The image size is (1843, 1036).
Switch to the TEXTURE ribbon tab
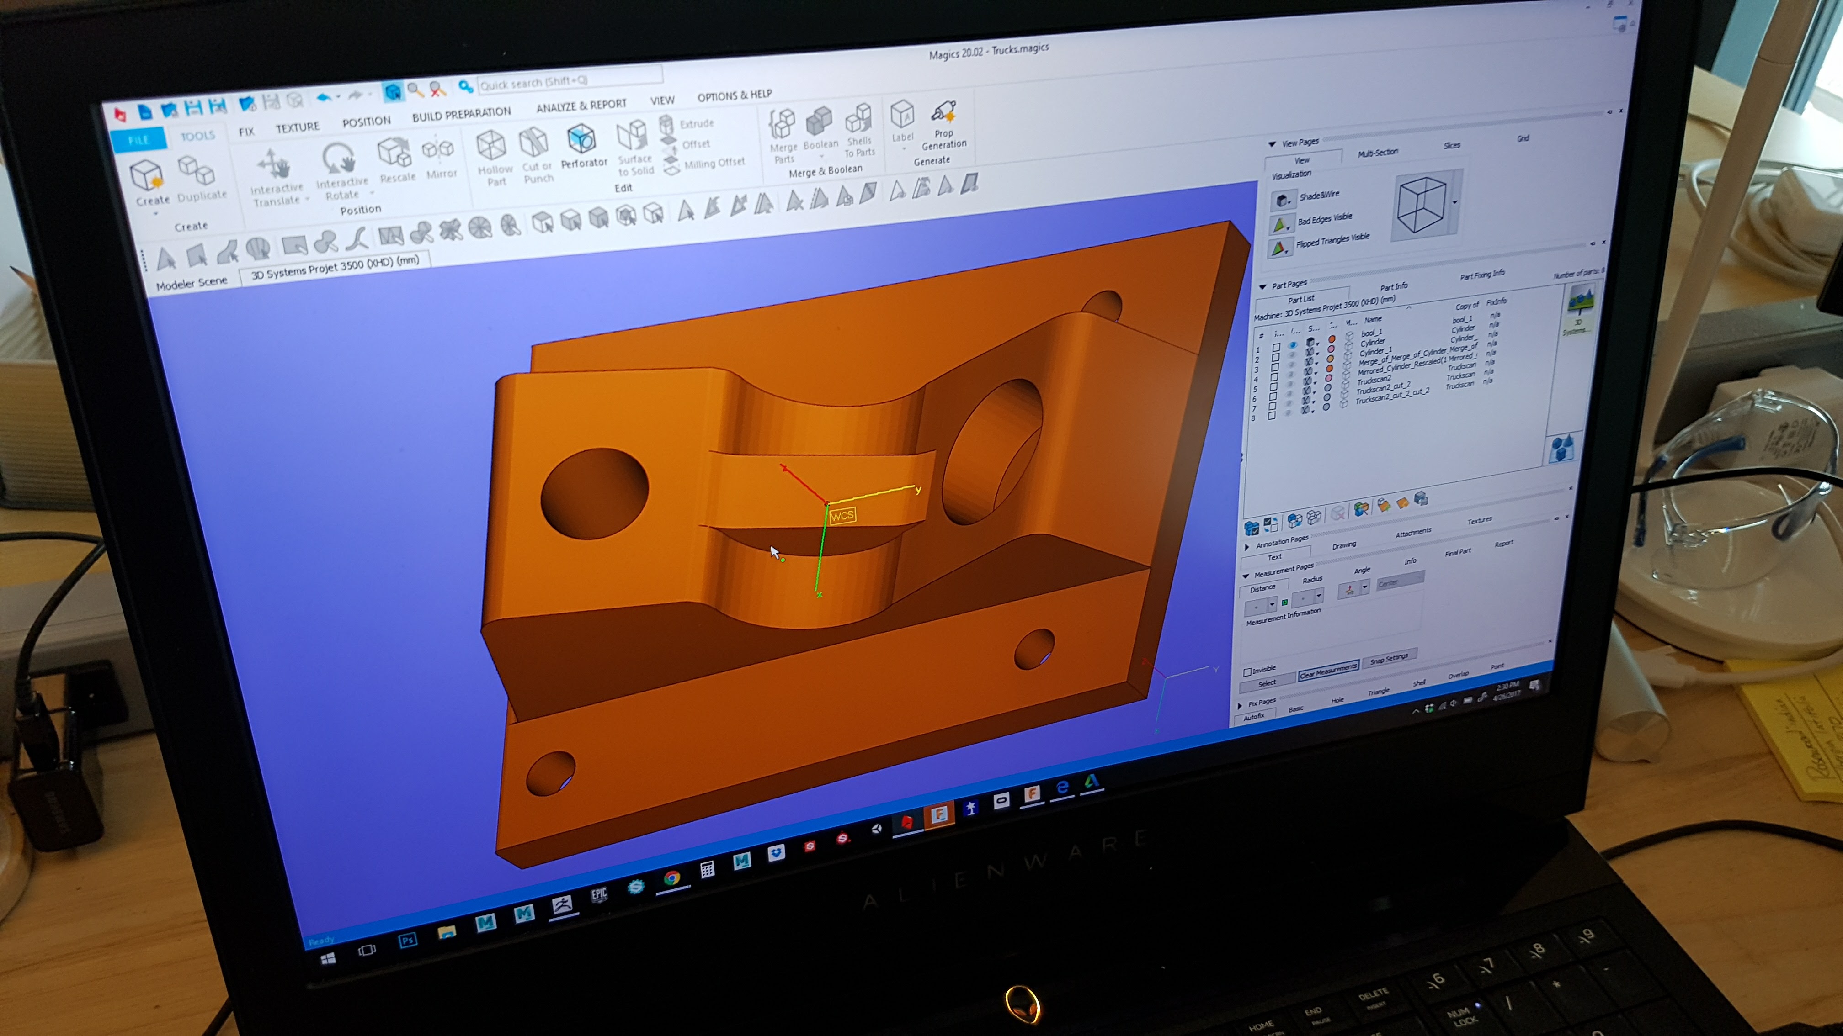coord(298,127)
